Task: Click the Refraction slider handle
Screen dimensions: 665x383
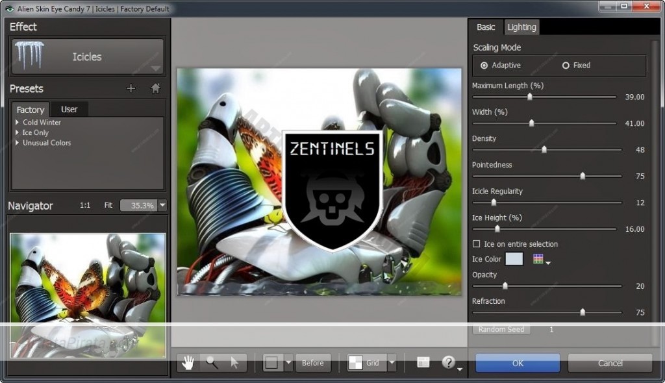Action: 583,312
